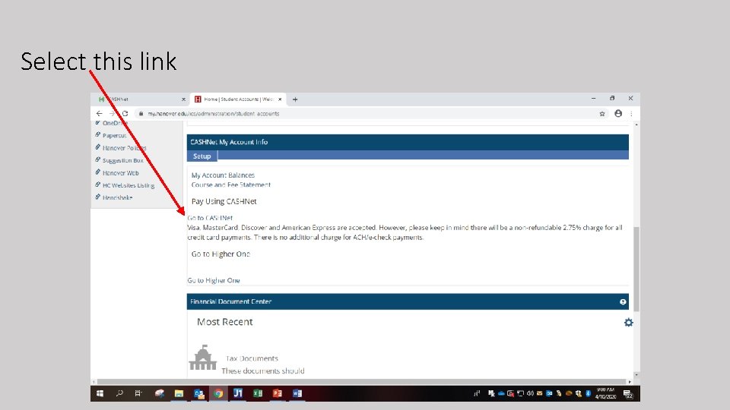Open PowerPoint from the taskbar
This screenshot has width=730, height=410.
pos(278,393)
